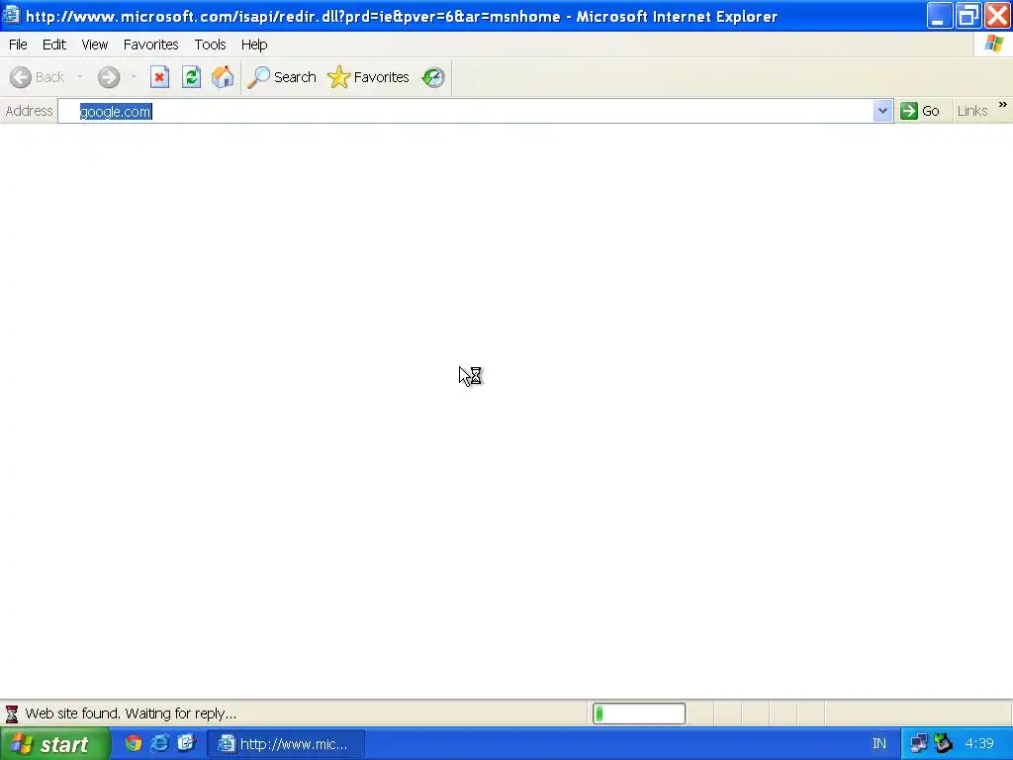
Task: Open the File menu
Action: point(18,45)
